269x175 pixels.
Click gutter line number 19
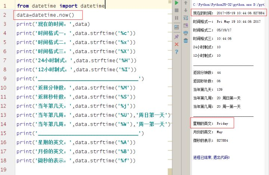(x=4, y=169)
